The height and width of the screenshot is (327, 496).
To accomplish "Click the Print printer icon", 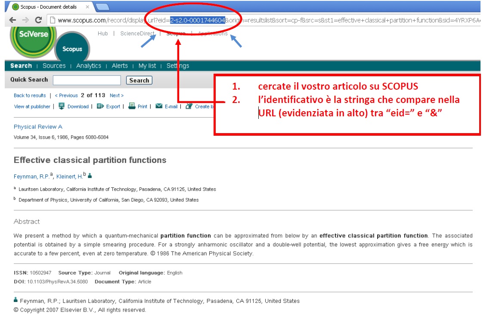I will 132,106.
